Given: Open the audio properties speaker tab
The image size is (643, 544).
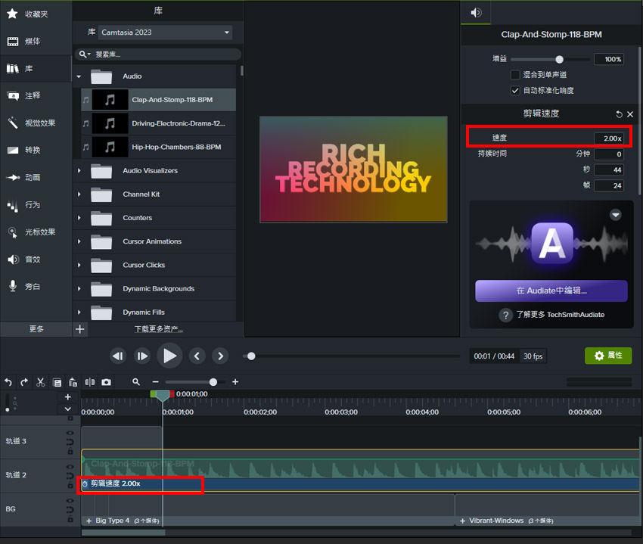Looking at the screenshot, I should tap(476, 13).
